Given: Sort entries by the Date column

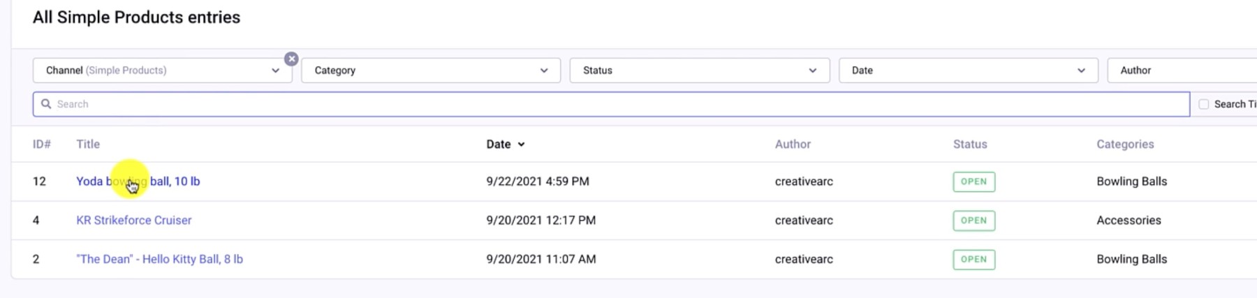Looking at the screenshot, I should [499, 144].
